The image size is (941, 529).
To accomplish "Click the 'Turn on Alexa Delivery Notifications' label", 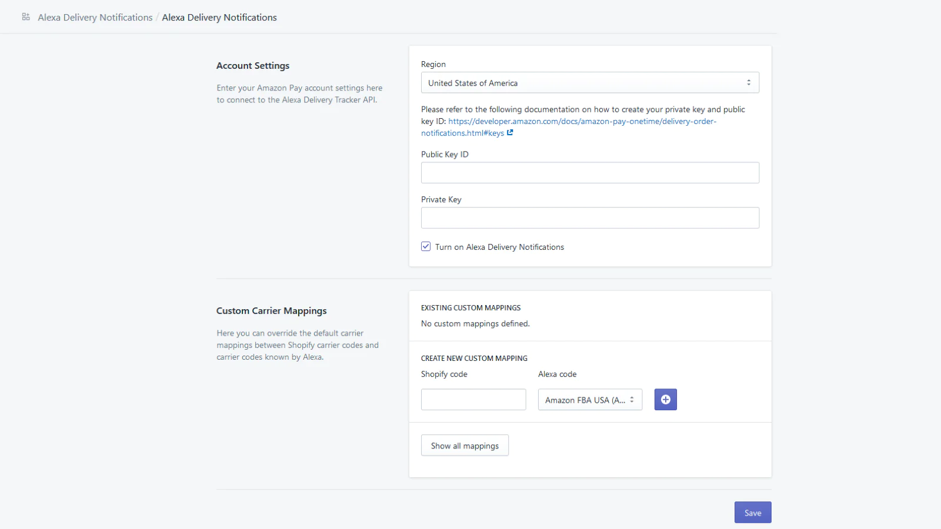I will point(499,247).
